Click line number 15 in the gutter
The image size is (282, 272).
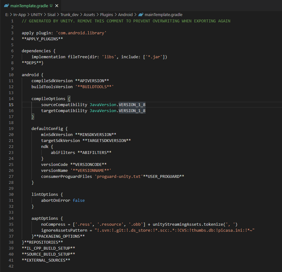coord(11,105)
